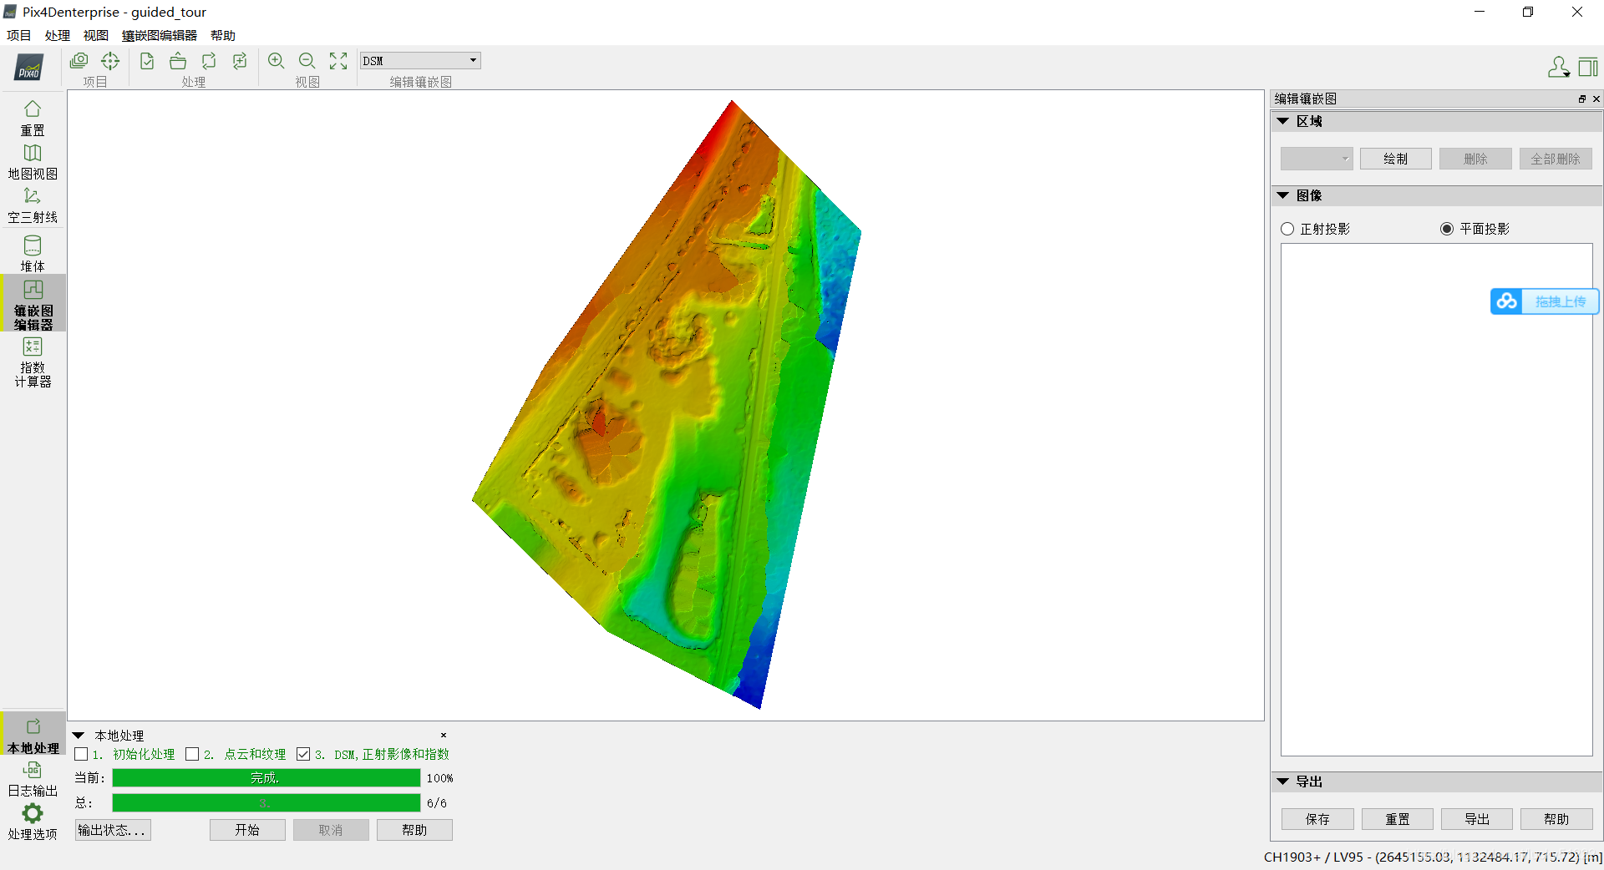Open the GCP manager crosshair icon
Image resolution: width=1604 pixels, height=870 pixels.
(x=110, y=61)
